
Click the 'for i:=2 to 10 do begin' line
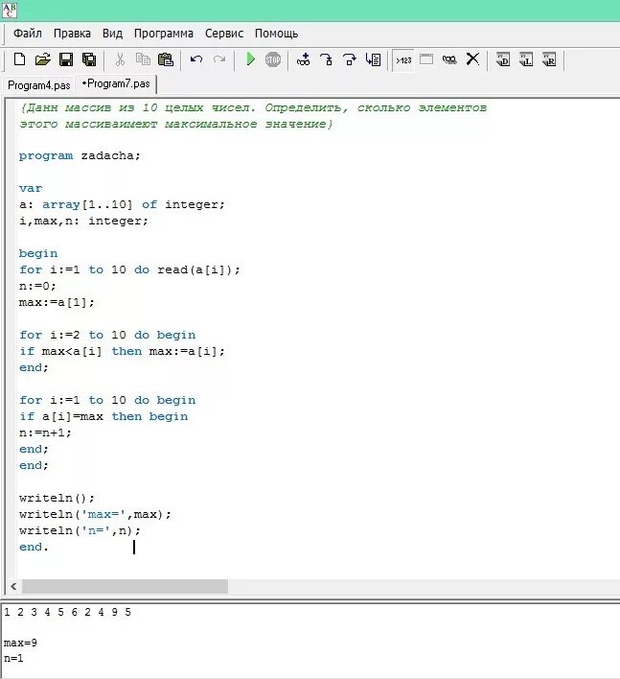tap(107, 335)
